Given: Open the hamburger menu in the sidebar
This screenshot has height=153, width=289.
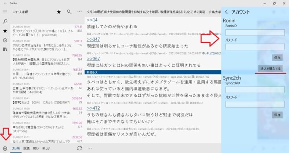Looking at the screenshot, I should [5, 12].
